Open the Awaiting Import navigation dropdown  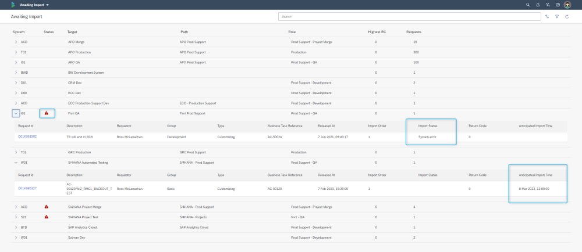click(x=34, y=5)
